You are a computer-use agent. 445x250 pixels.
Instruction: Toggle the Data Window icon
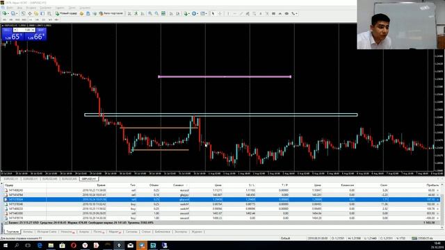pos(29,13)
